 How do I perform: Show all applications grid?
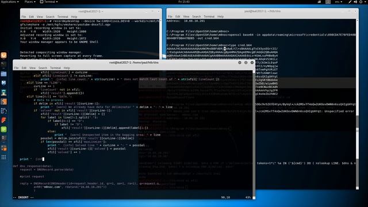pos(4,157)
